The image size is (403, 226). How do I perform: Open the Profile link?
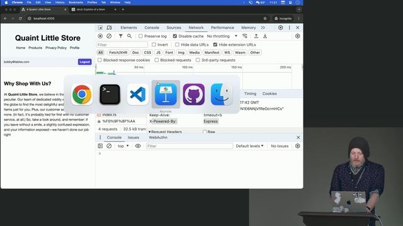coord(74,48)
